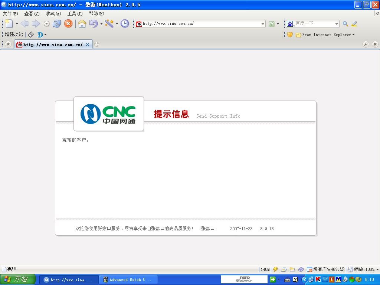Open the history list round dropdown button
Screen dimensions: 380x285
pyautogui.click(x=46, y=24)
